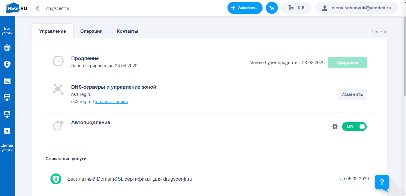Click the Зарегистрирован до 28.04.2020 text

[x=104, y=66]
